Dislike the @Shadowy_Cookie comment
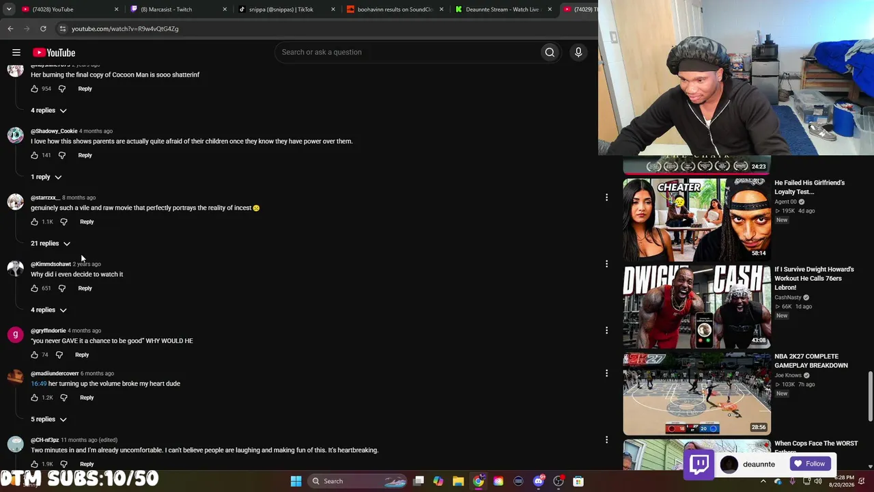874x492 pixels. point(62,155)
